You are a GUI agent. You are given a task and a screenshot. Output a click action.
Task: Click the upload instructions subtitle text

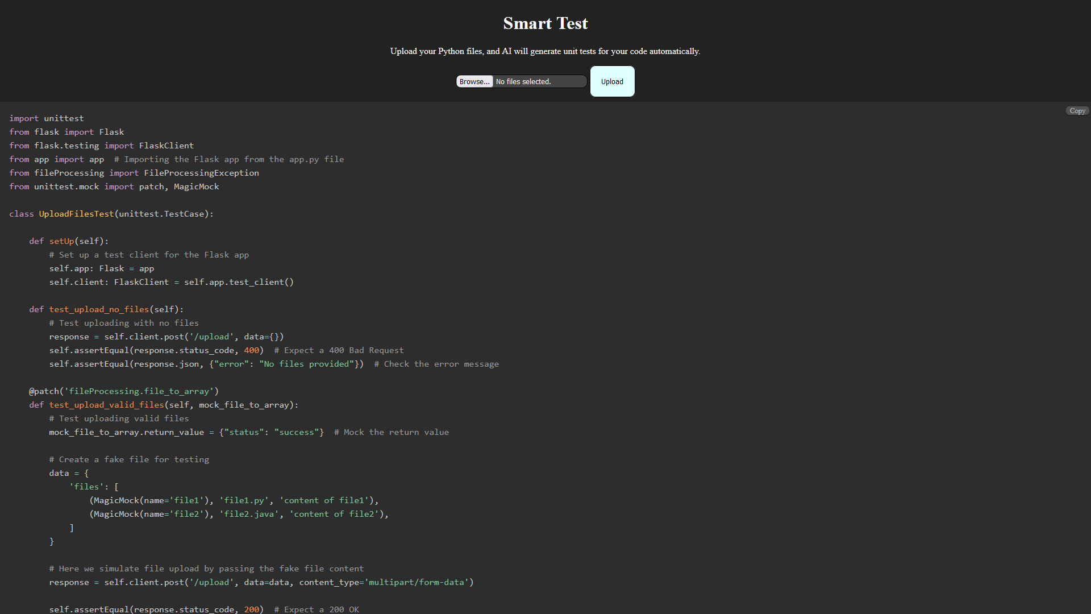[x=545, y=51]
